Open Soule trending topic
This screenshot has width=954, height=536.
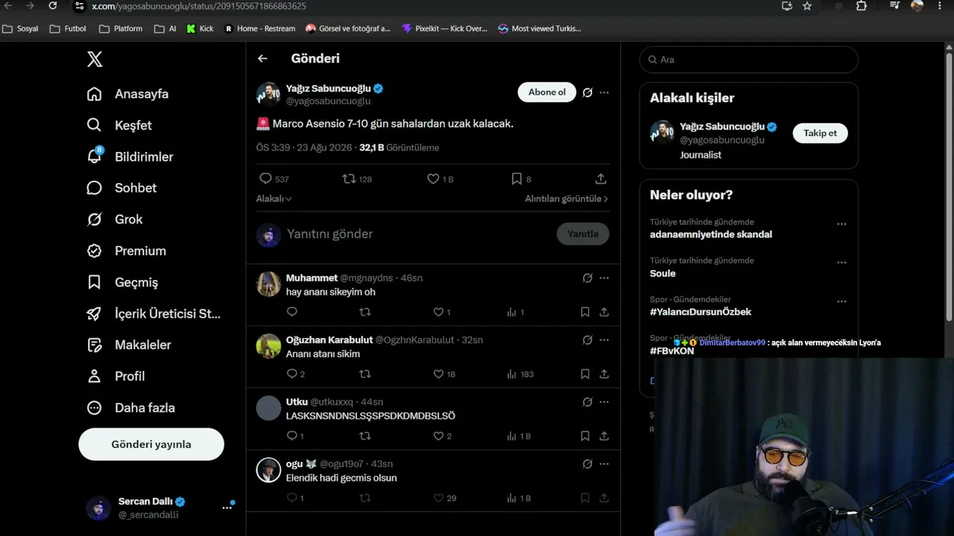pyautogui.click(x=663, y=273)
